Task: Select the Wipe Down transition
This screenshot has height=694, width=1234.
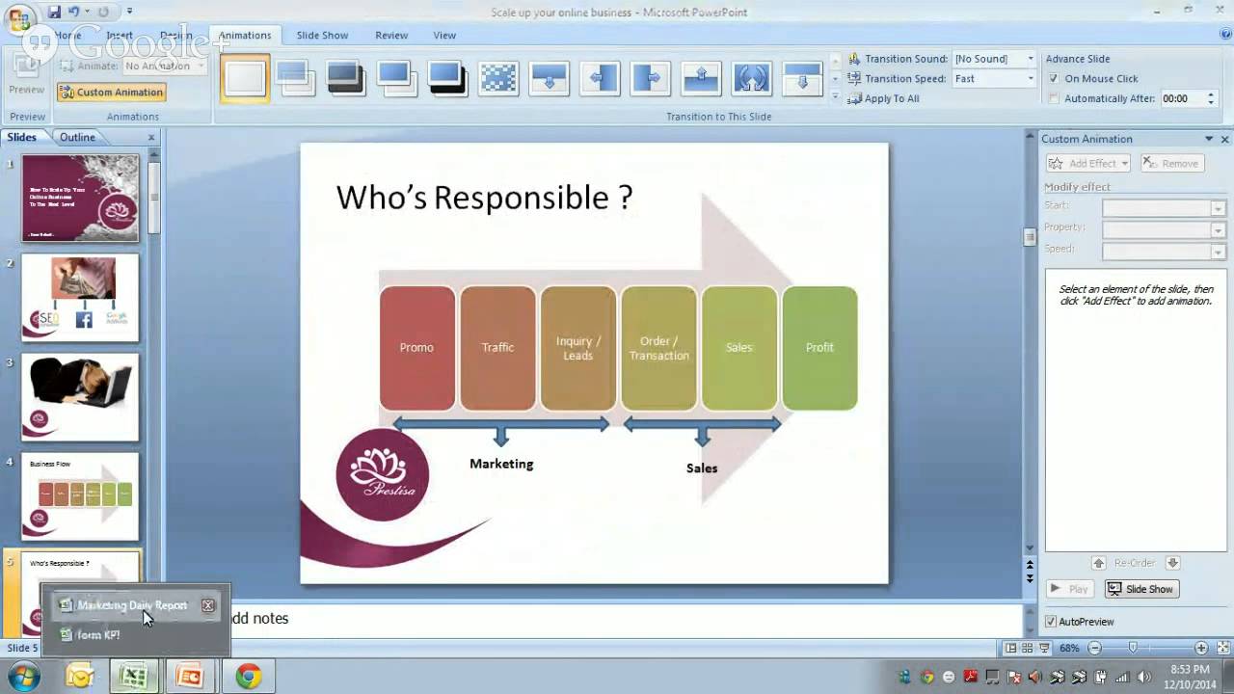Action: tap(549, 78)
